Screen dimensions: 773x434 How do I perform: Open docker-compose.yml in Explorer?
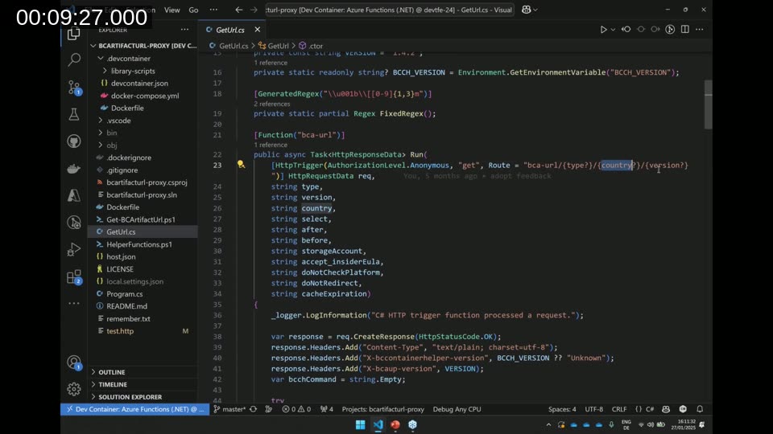pos(143,96)
